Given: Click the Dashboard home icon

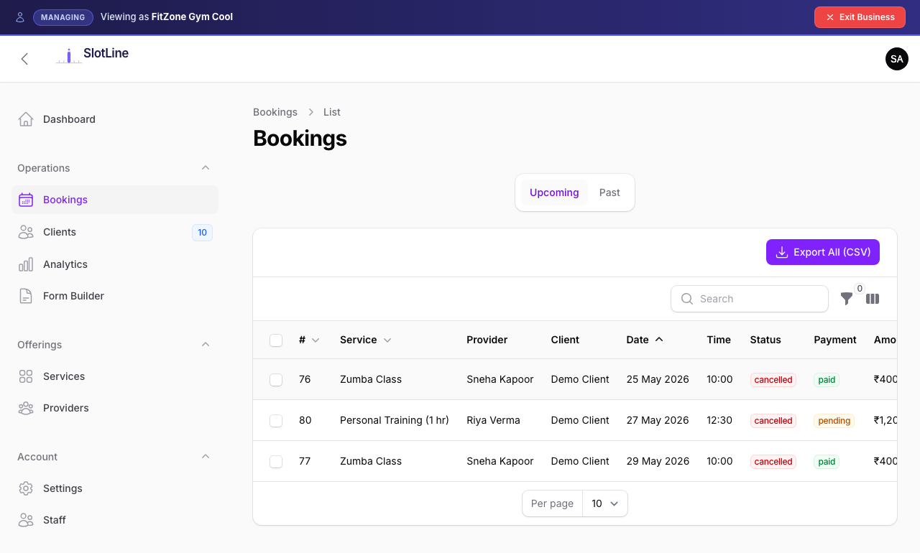Looking at the screenshot, I should pyautogui.click(x=26, y=119).
